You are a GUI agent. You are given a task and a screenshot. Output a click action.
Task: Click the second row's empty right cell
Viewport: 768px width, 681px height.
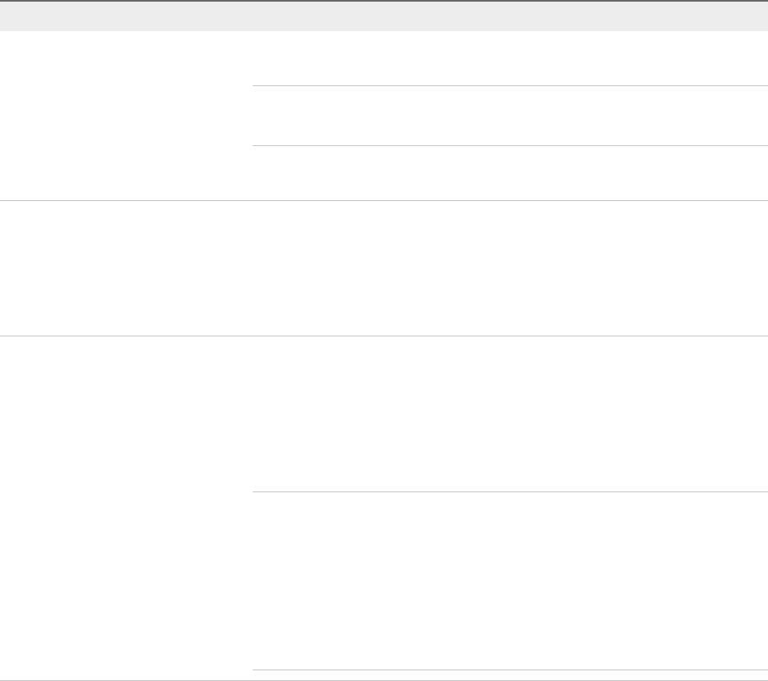tap(510, 268)
